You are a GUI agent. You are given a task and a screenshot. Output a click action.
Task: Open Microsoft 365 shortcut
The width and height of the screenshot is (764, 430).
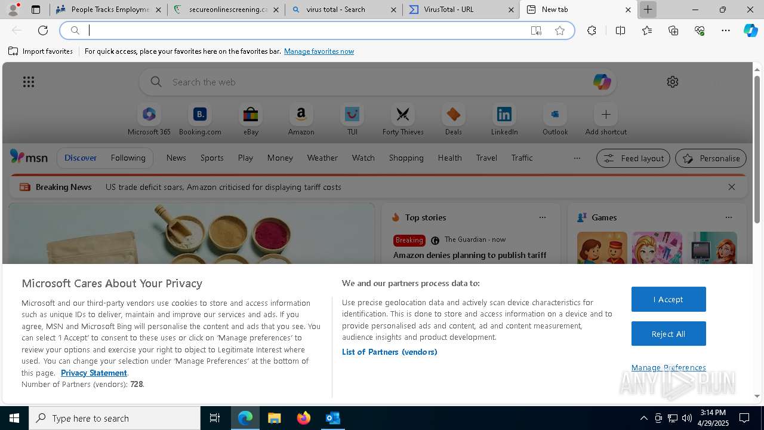pyautogui.click(x=149, y=120)
